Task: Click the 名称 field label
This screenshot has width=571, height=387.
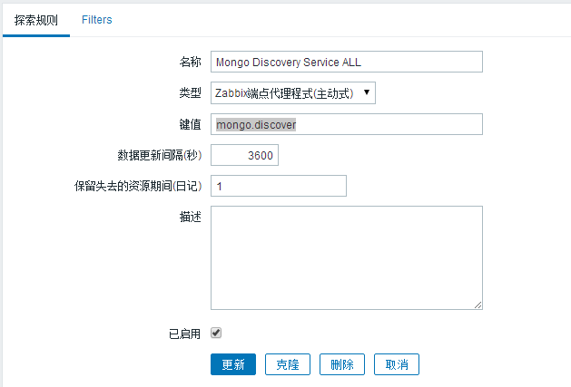Action: (x=190, y=62)
